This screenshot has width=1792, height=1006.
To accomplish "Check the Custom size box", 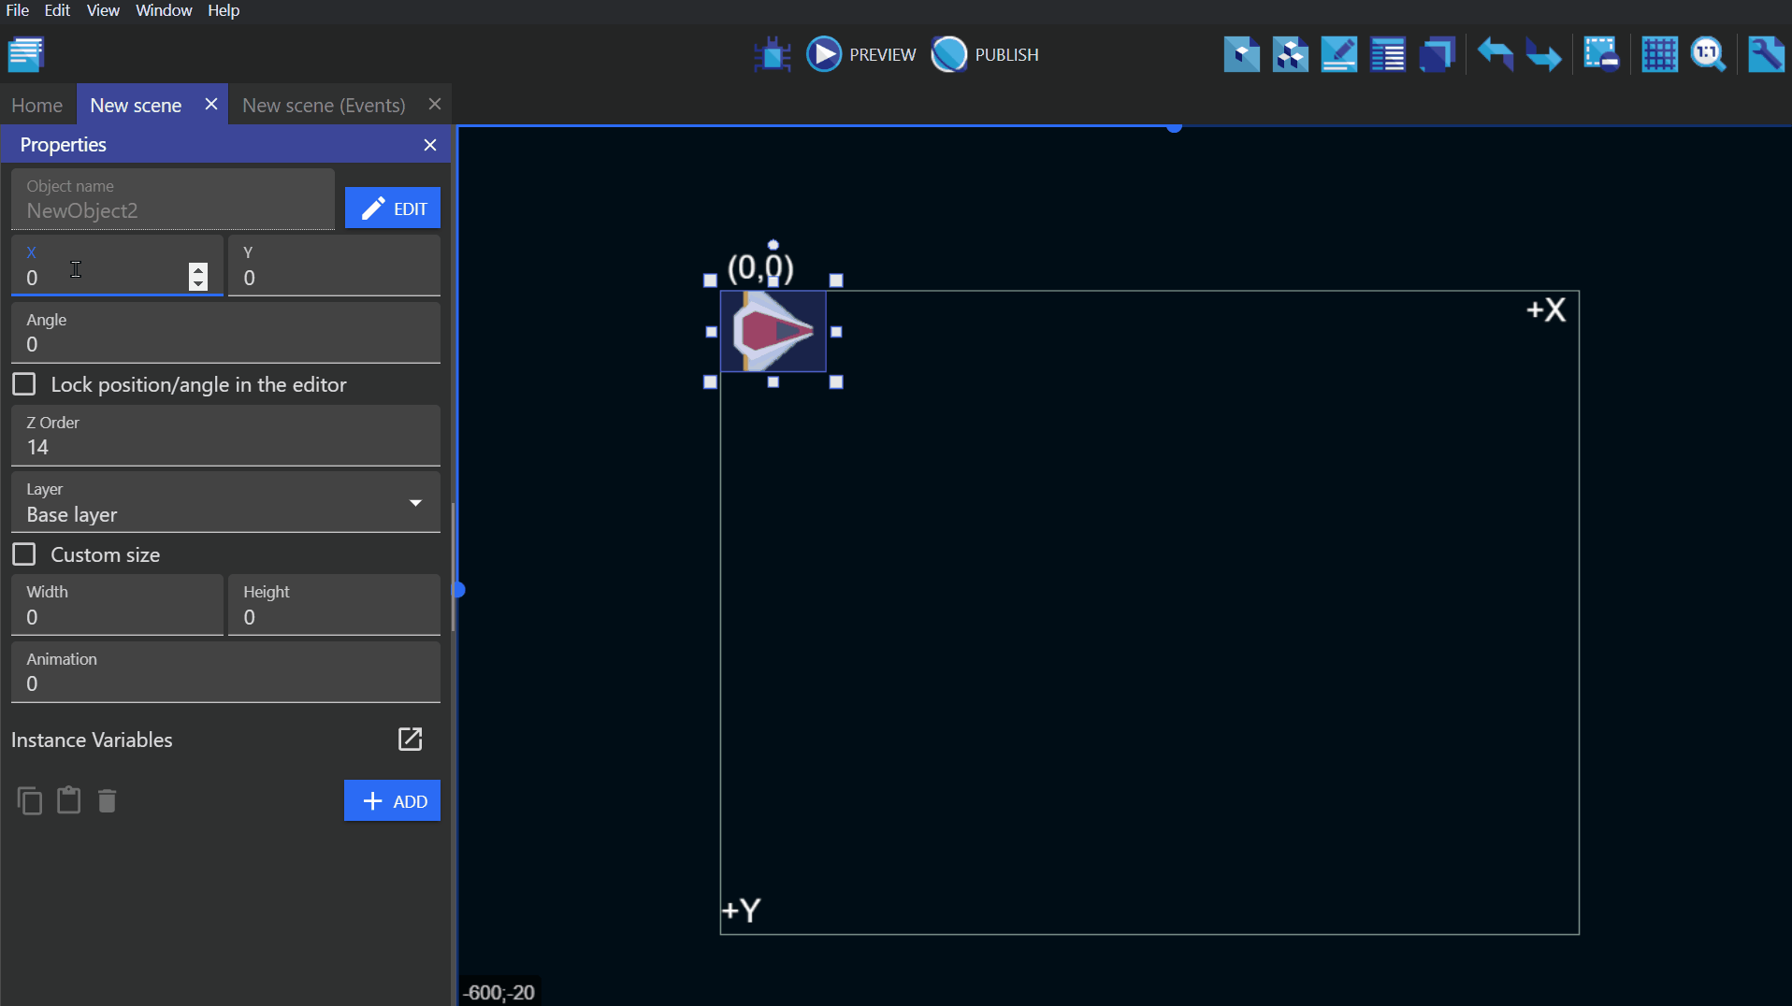I will tap(24, 554).
